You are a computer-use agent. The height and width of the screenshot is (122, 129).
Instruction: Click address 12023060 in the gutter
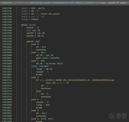[7, 116]
